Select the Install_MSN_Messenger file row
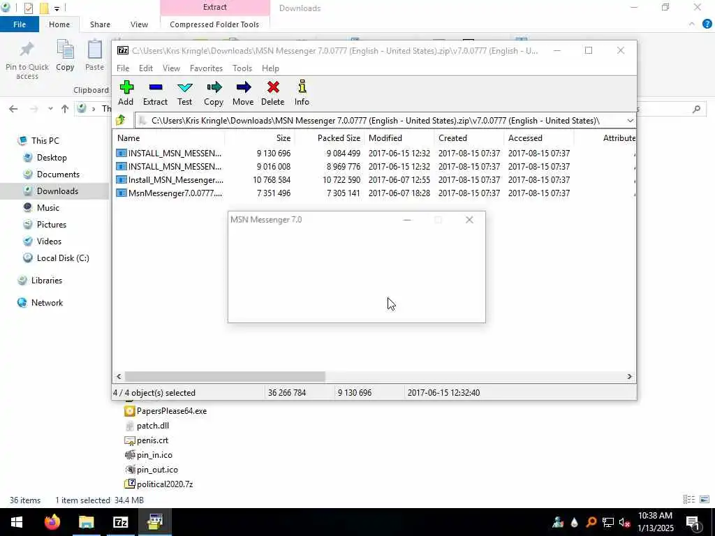 pos(374,180)
